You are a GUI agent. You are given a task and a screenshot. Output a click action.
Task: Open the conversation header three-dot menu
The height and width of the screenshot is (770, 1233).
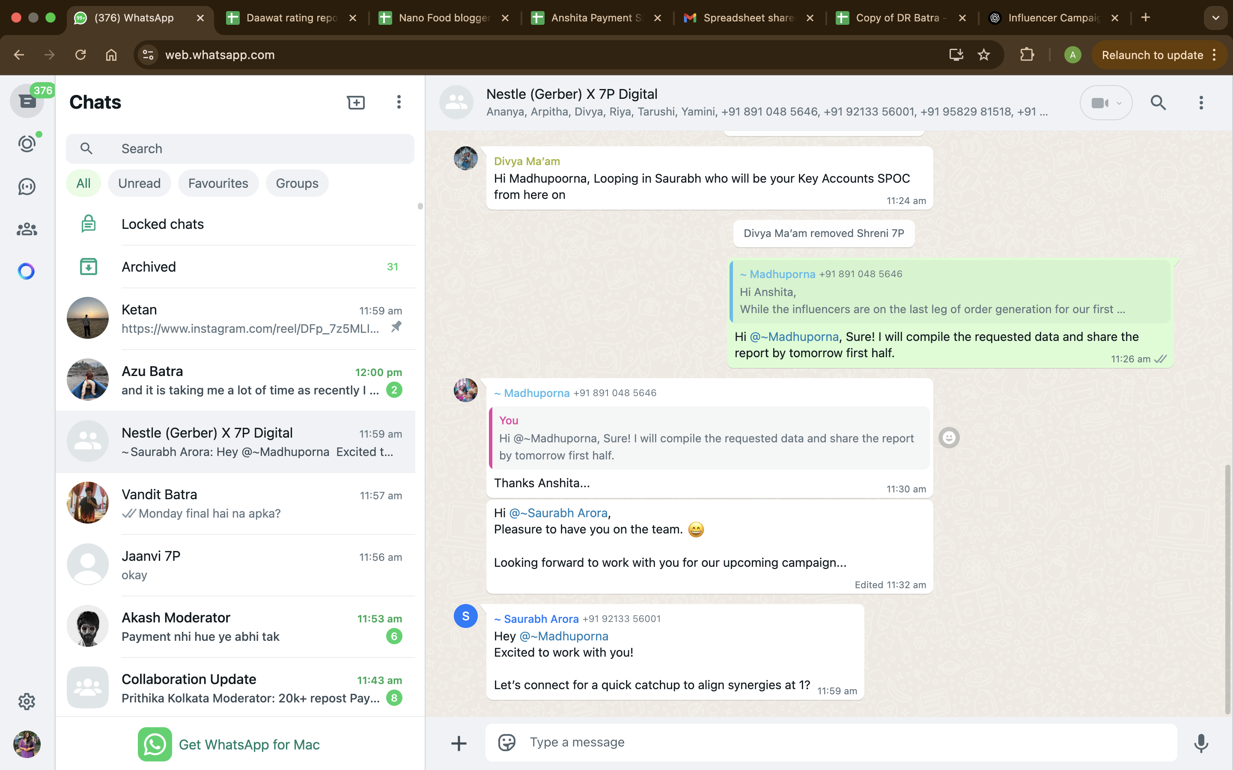(x=1201, y=102)
